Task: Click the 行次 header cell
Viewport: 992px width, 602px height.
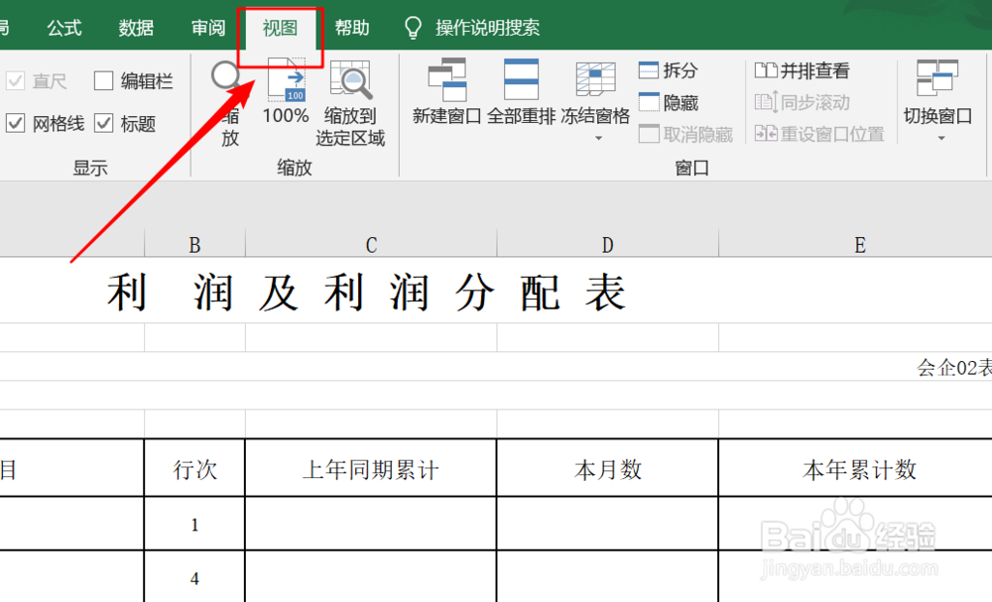Action: click(194, 468)
